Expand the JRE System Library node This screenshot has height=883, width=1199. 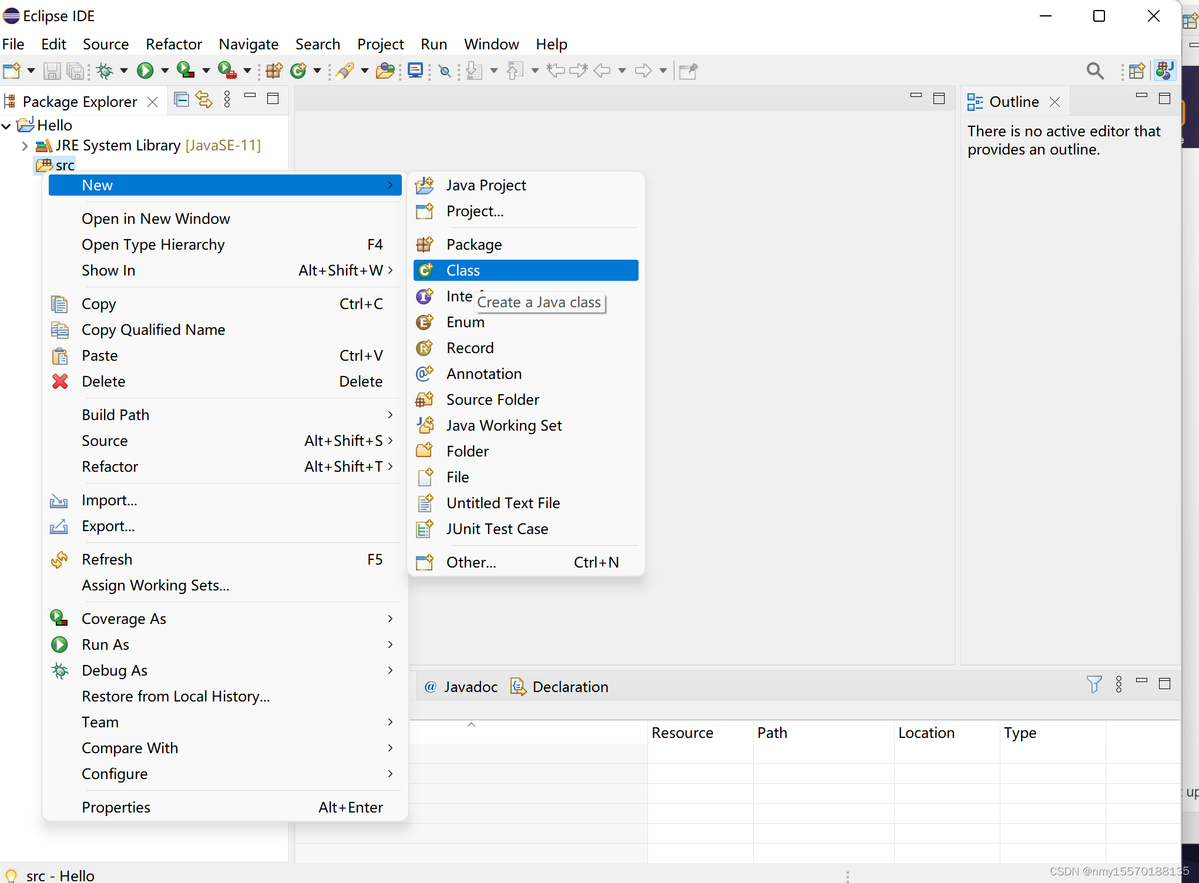(25, 146)
